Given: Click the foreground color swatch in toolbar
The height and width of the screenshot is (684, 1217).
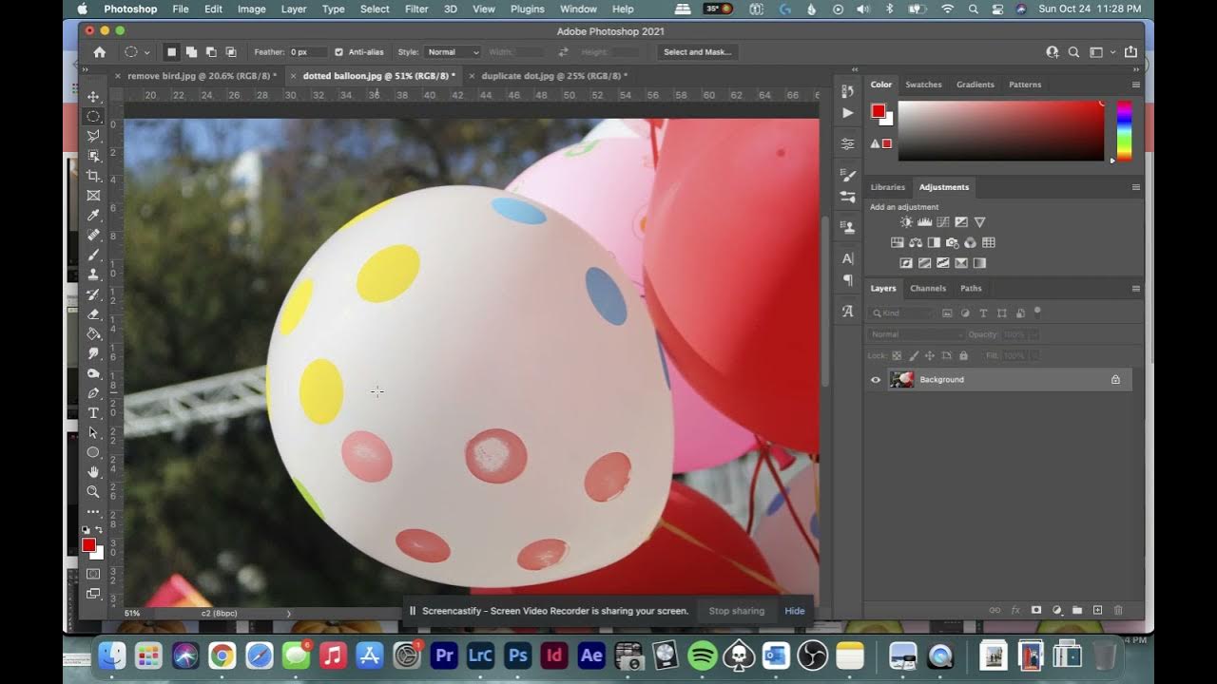Looking at the screenshot, I should click(x=88, y=545).
